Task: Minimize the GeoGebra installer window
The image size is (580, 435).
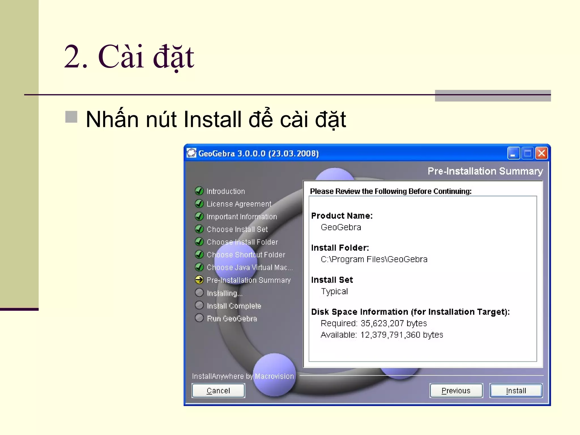Action: pyautogui.click(x=513, y=153)
